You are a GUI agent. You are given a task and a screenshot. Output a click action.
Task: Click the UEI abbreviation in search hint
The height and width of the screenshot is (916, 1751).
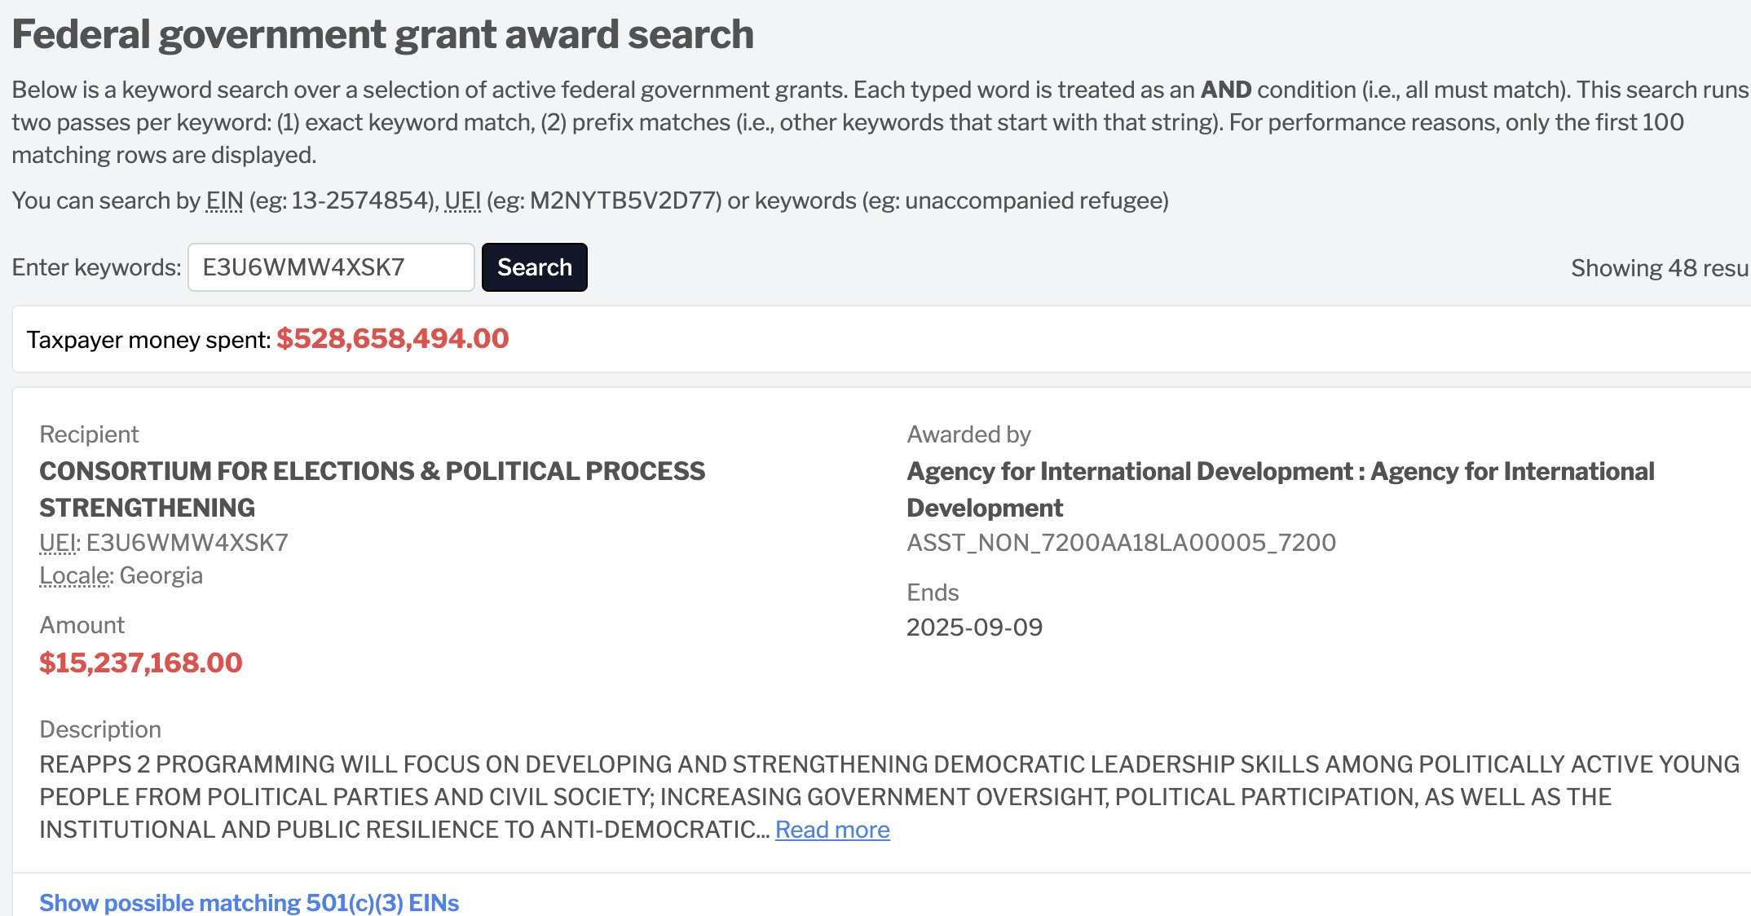[463, 200]
